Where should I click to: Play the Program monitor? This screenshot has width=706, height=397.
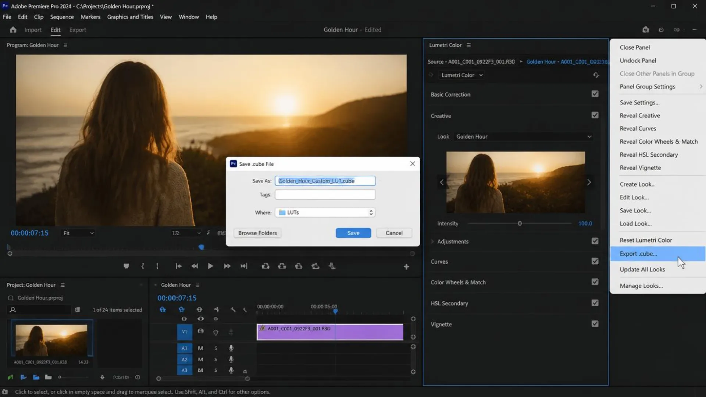tap(210, 266)
